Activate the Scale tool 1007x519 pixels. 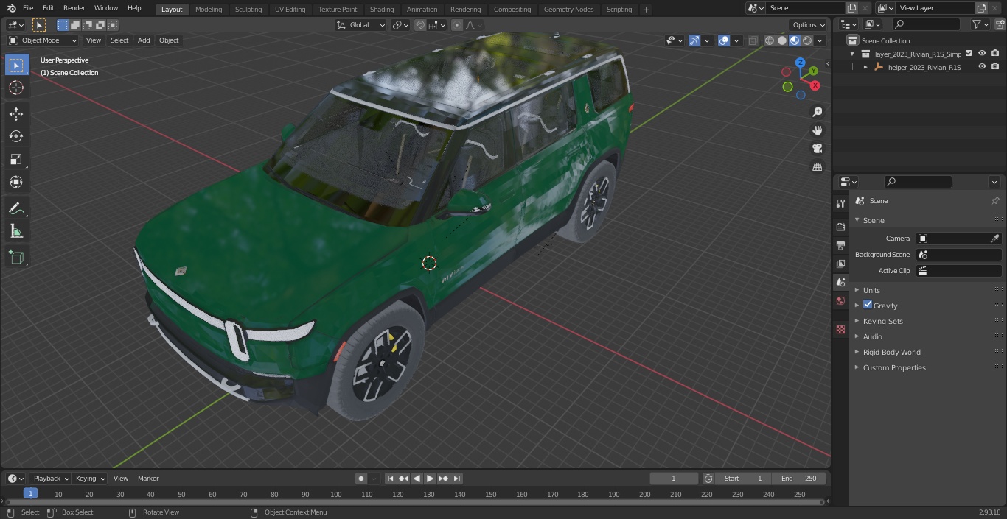tap(16, 159)
